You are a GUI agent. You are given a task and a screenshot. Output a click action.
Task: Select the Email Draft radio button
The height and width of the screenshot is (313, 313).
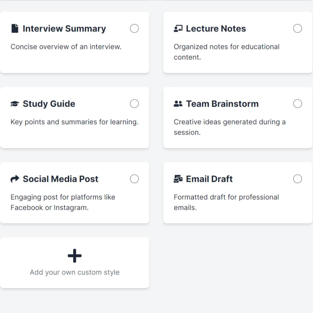click(297, 179)
